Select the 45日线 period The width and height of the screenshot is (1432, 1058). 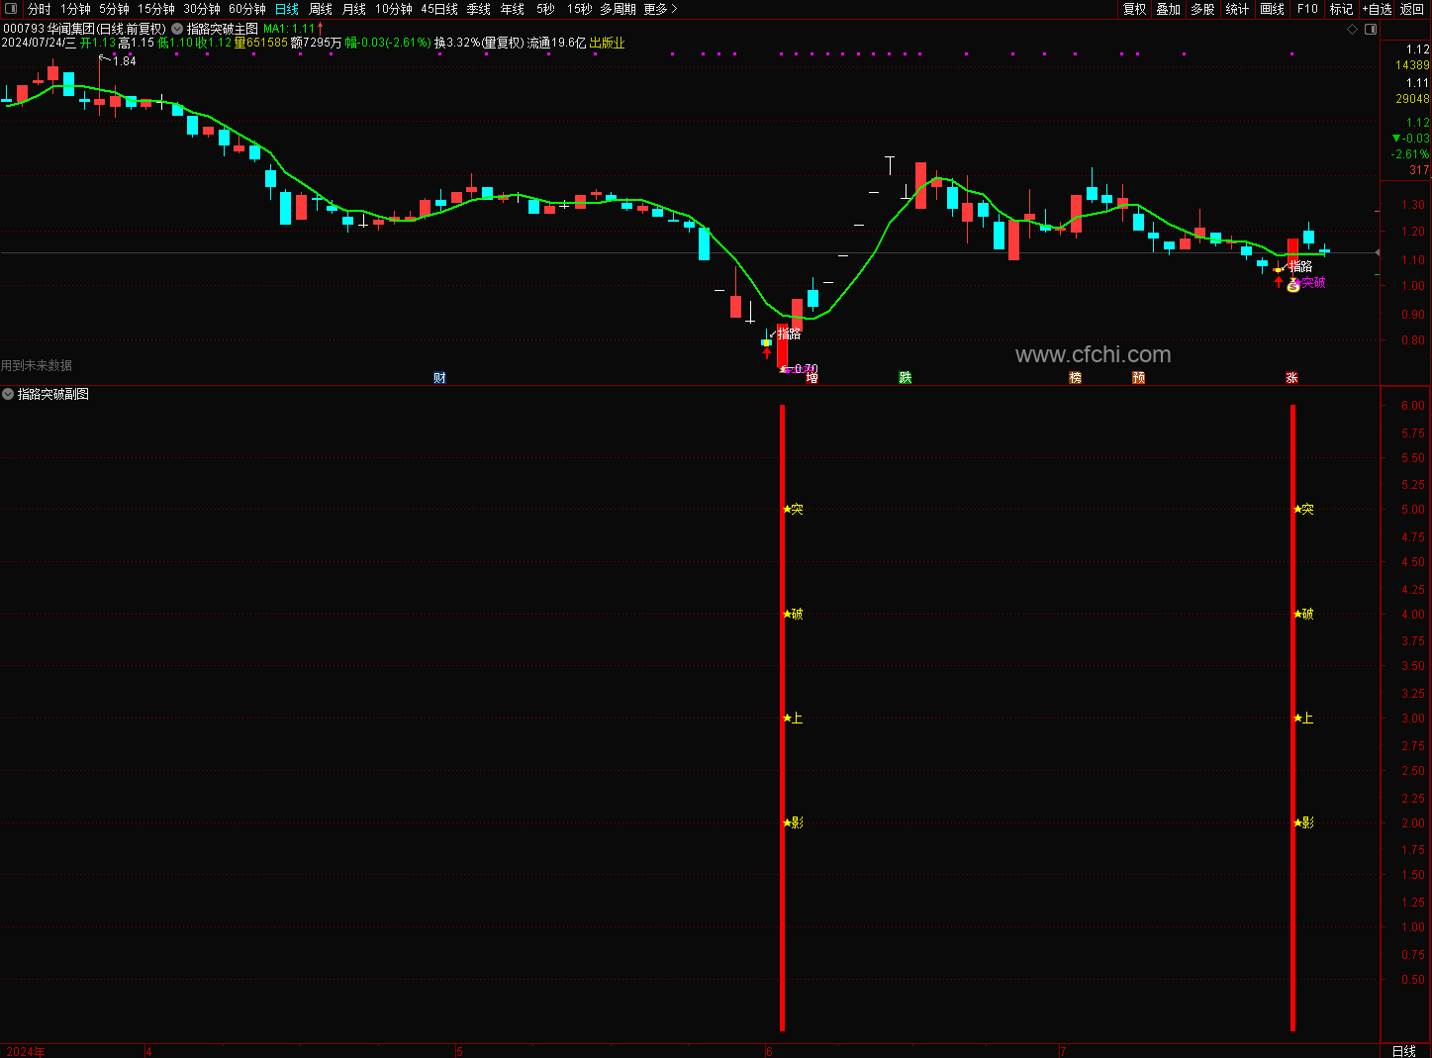(x=439, y=9)
